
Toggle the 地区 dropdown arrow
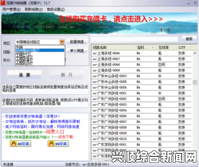(x=62, y=42)
